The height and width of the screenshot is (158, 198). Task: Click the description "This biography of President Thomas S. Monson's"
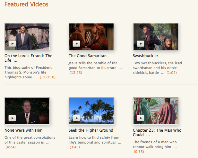(28, 72)
